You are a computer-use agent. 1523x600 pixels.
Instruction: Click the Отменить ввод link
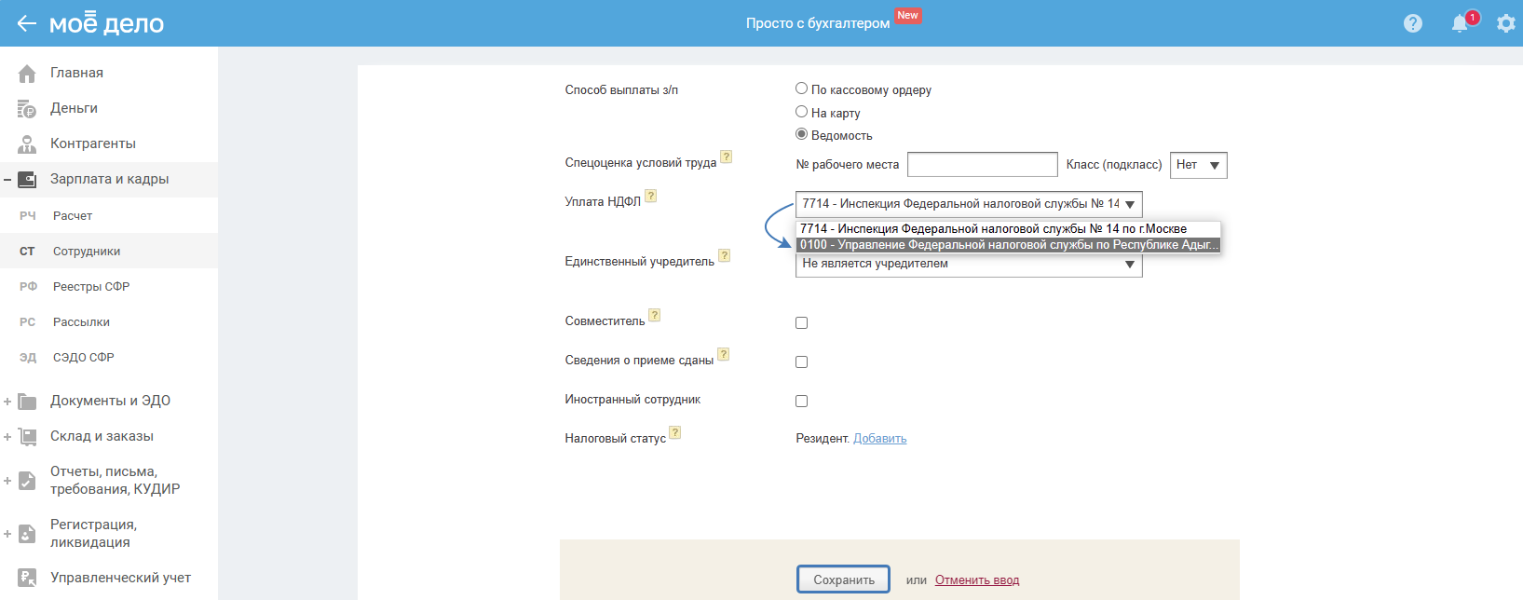click(x=977, y=580)
